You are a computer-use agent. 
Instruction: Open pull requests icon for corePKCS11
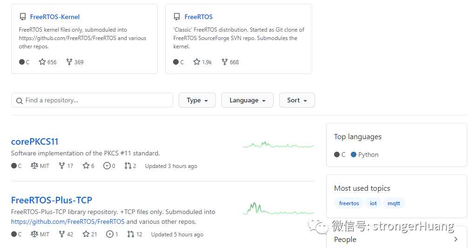128,166
